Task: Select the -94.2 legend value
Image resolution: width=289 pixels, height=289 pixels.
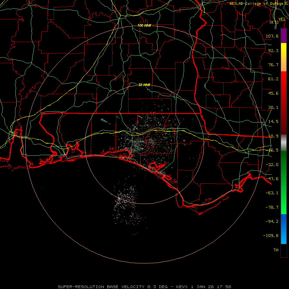Action: pyautogui.click(x=272, y=221)
